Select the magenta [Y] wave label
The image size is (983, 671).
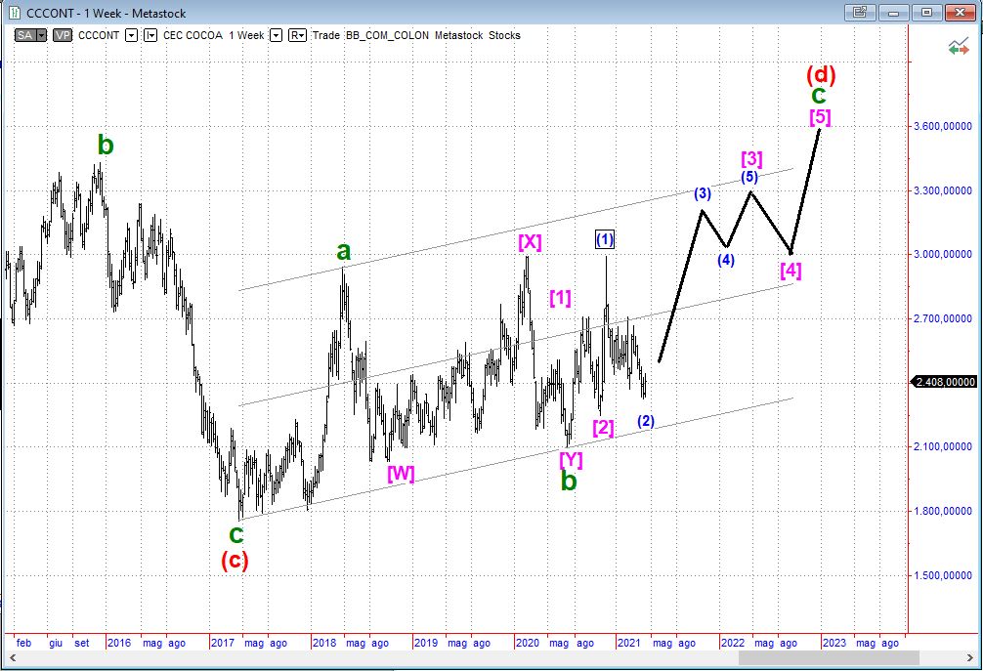(x=571, y=460)
